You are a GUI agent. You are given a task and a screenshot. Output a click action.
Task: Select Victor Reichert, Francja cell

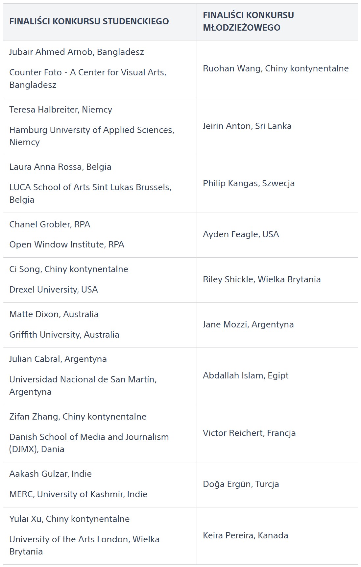[249, 433]
